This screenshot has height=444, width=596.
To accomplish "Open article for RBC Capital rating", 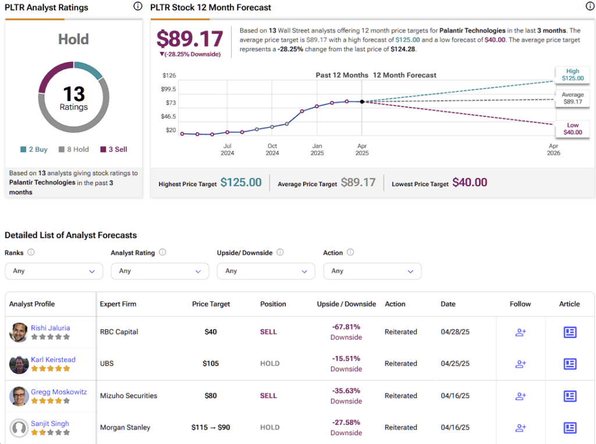I will (x=570, y=332).
